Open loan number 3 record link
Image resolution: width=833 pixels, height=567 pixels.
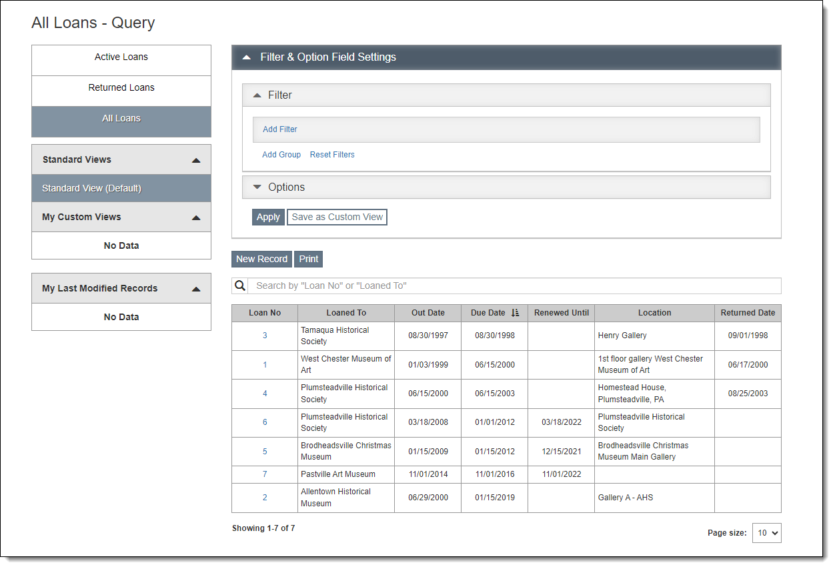(x=265, y=336)
